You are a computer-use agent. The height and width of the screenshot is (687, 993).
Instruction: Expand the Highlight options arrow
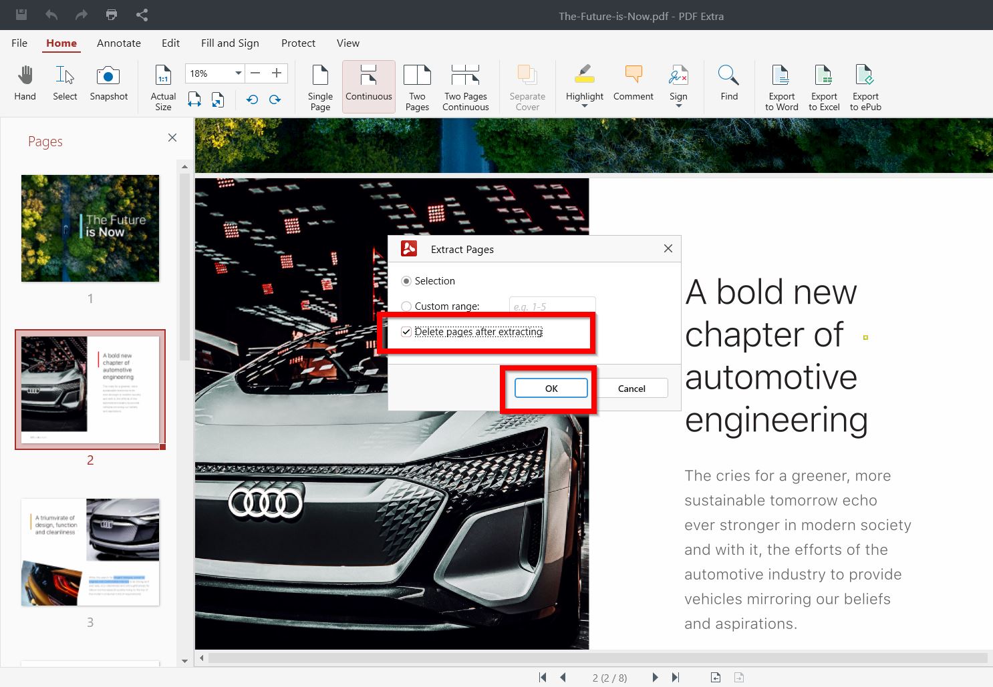pyautogui.click(x=584, y=106)
